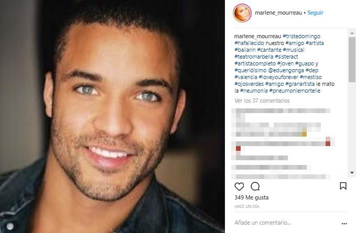
Task: Save post with the bookmark icon
Action: (x=343, y=186)
